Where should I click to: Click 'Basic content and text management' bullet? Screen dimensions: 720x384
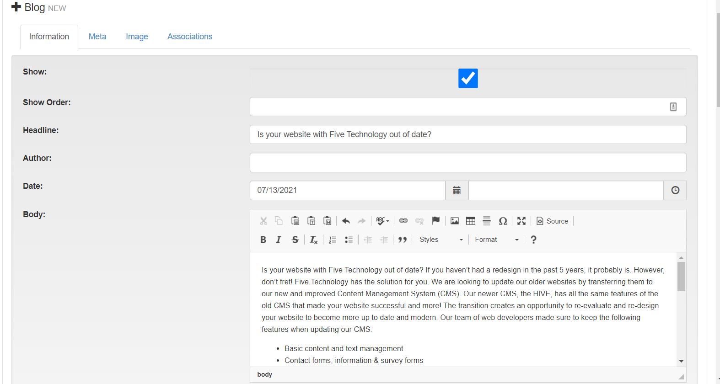click(344, 348)
